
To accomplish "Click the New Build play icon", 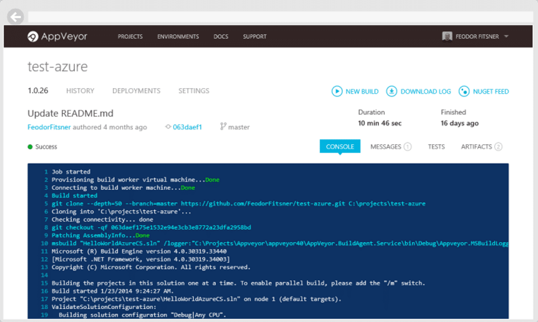I will tap(337, 91).
